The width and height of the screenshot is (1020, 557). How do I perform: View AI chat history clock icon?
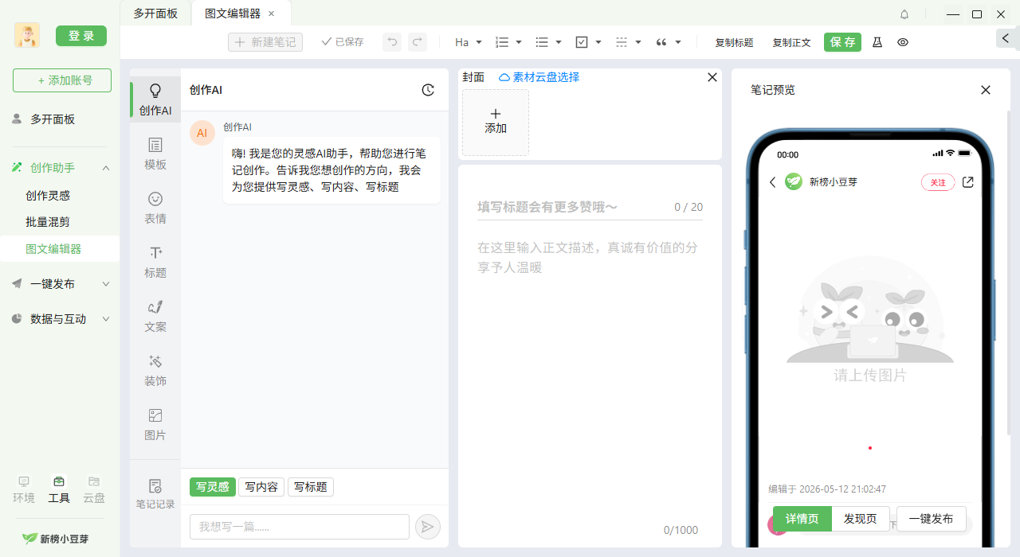pos(428,90)
